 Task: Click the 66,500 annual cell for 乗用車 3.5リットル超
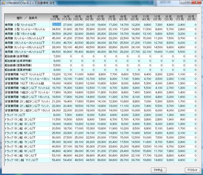56,52
